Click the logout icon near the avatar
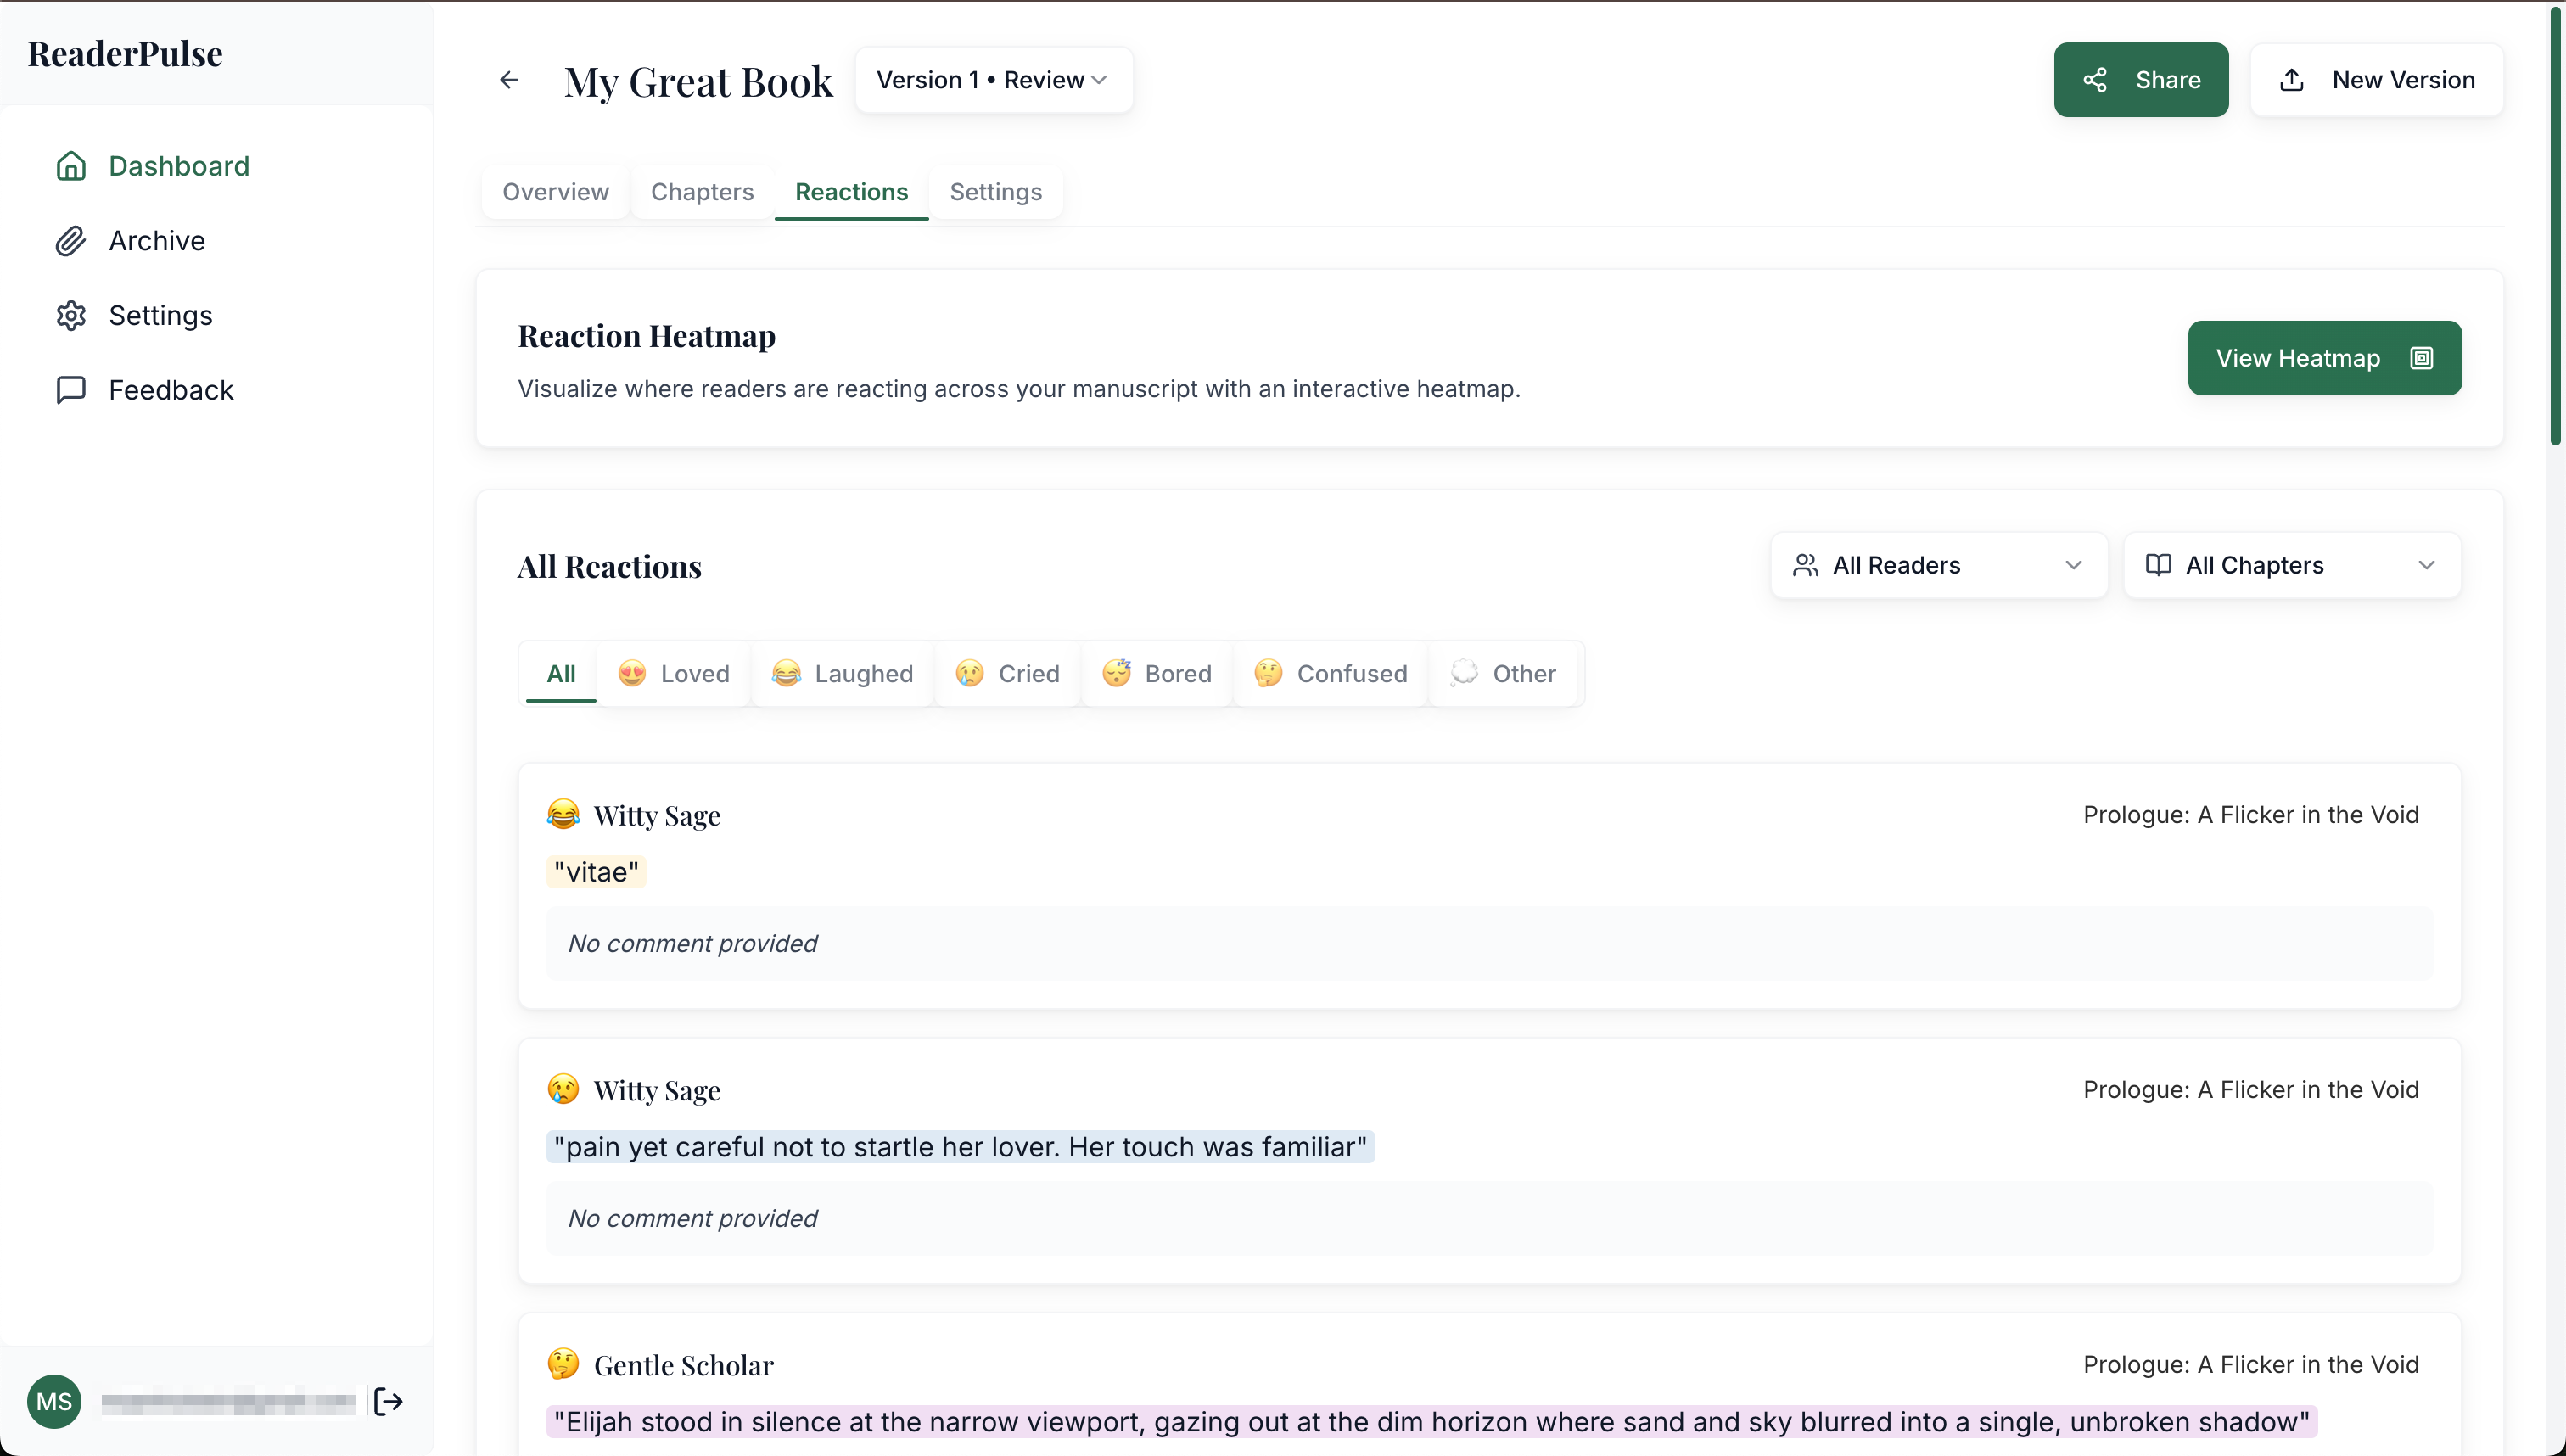2566x1456 pixels. pyautogui.click(x=388, y=1401)
